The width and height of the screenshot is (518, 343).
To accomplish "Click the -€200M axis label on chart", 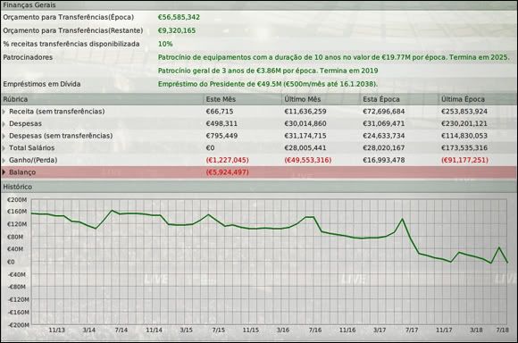I will 18,325.
